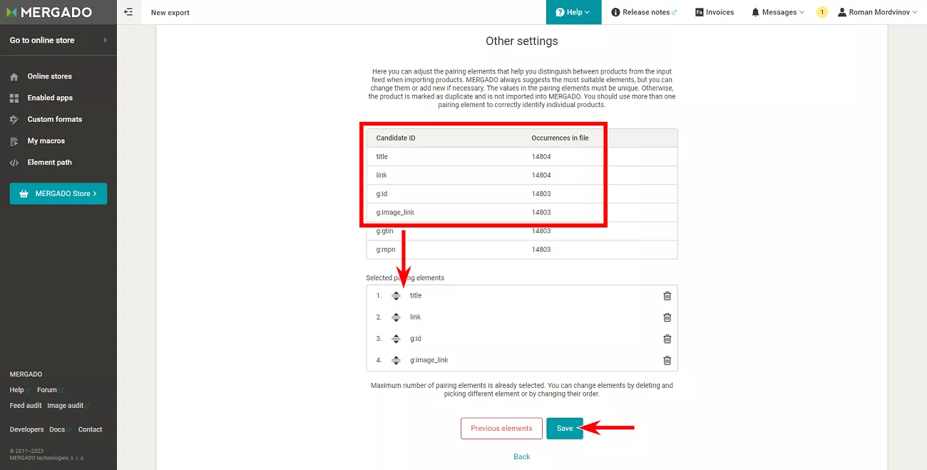Click the reorder arrows next to g:image_link

pos(396,360)
